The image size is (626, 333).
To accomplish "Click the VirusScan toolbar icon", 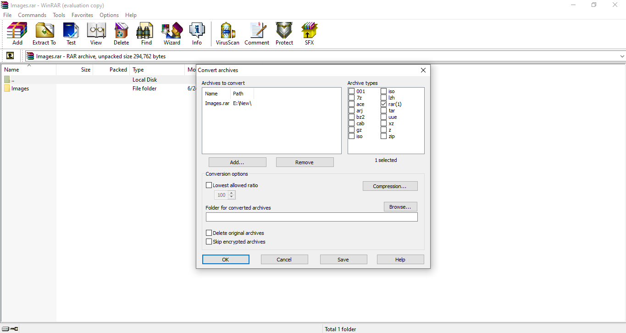I will point(227,32).
